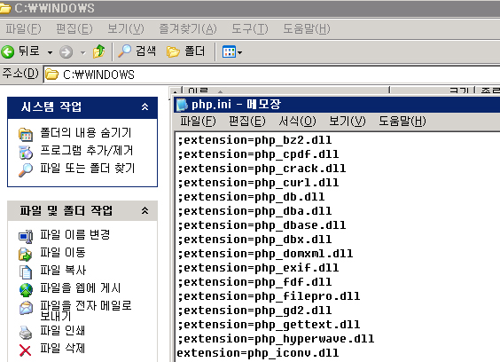Toggle the 폴더 folders pane button
This screenshot has width=500, height=362.
(x=185, y=51)
